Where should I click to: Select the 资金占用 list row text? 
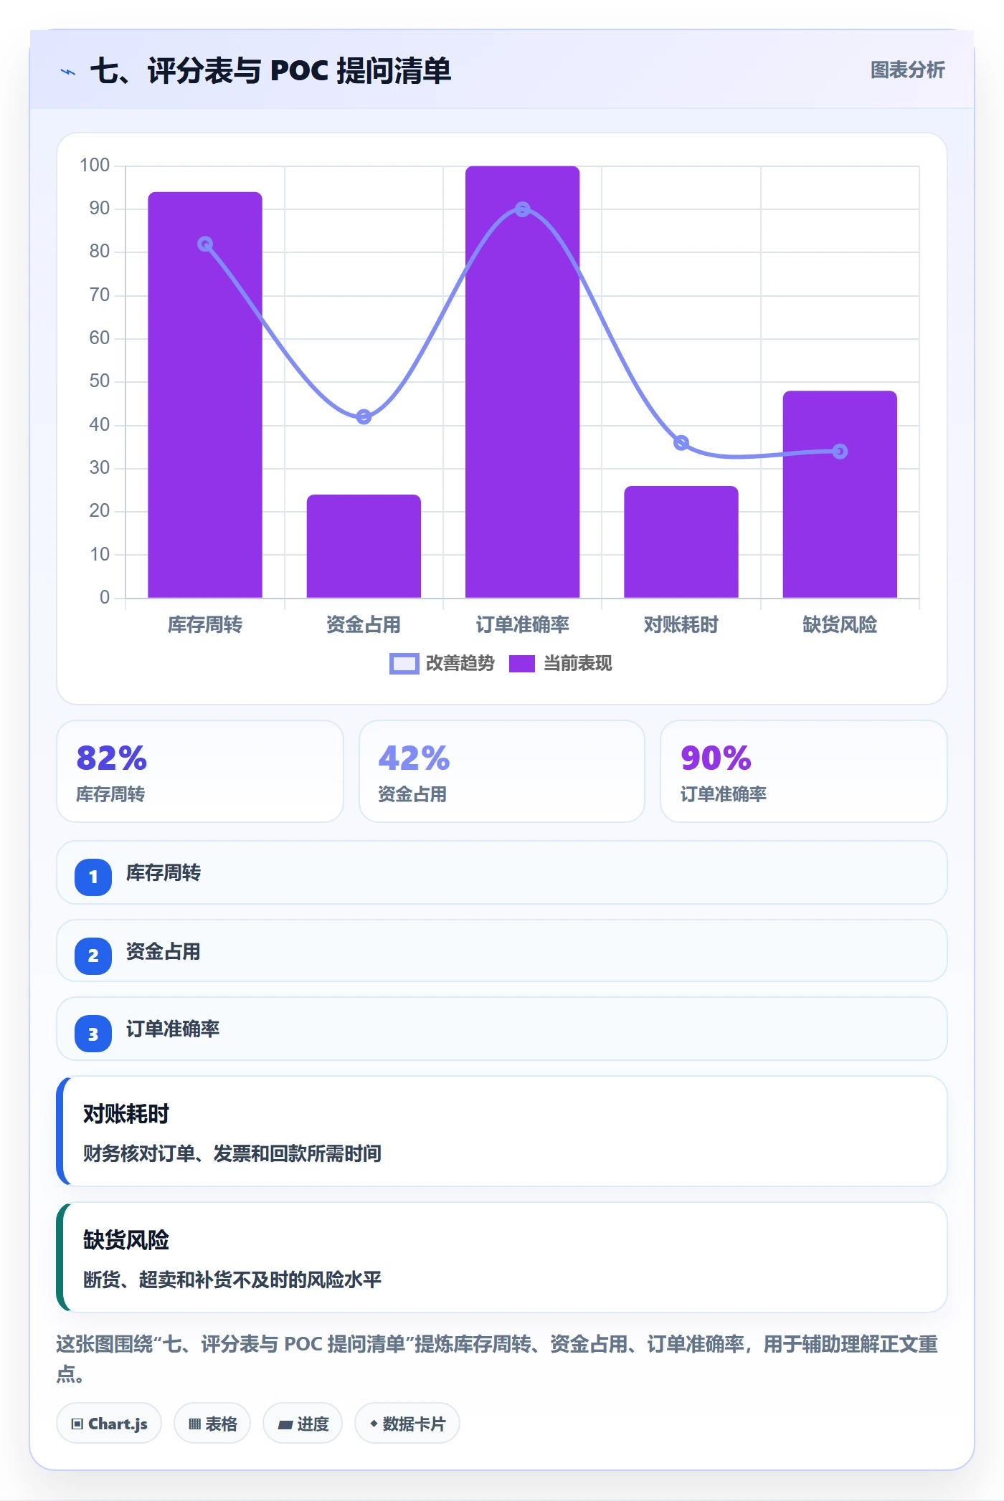(164, 952)
